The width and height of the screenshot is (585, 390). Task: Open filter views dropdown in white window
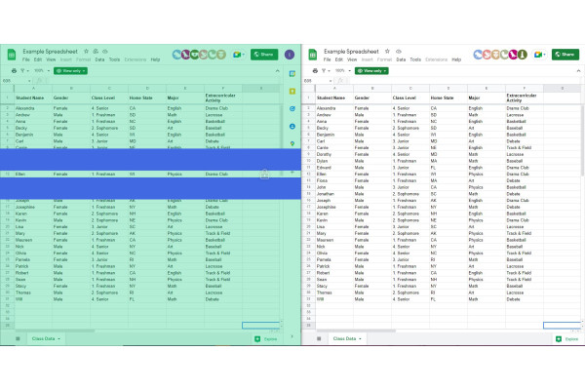point(326,70)
